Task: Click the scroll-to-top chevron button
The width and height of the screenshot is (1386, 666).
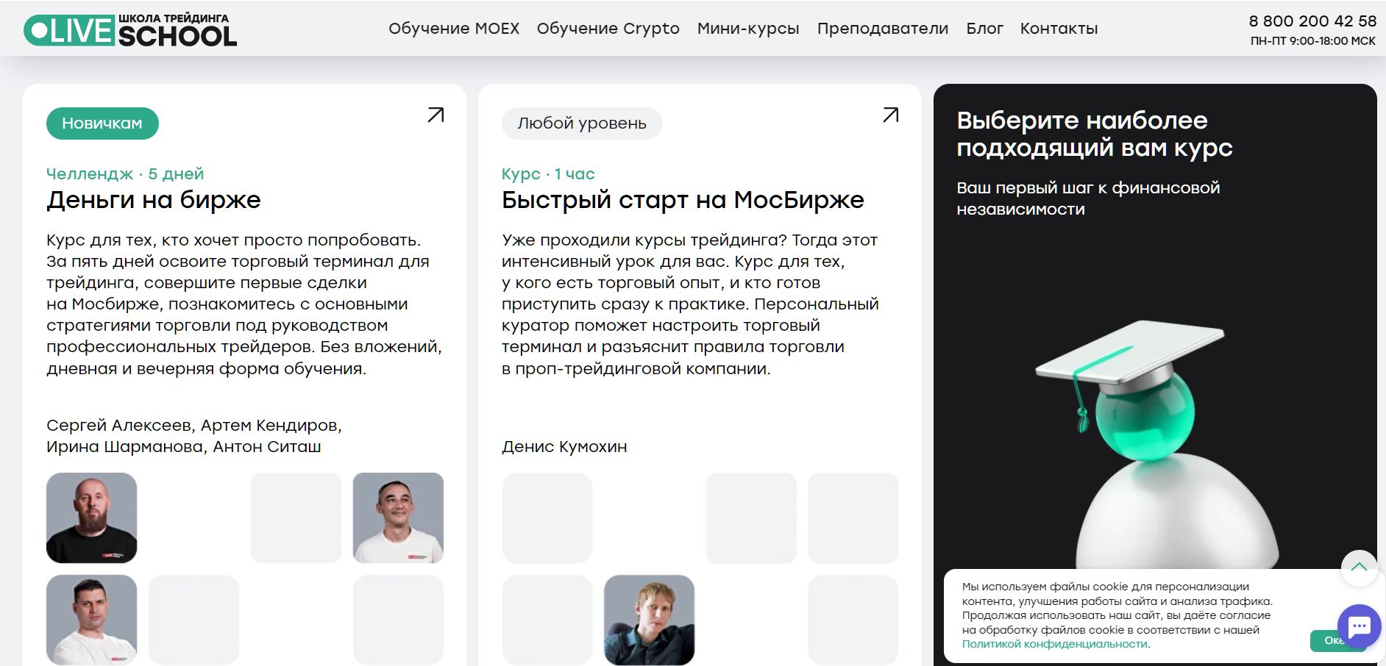Action: pyautogui.click(x=1359, y=567)
